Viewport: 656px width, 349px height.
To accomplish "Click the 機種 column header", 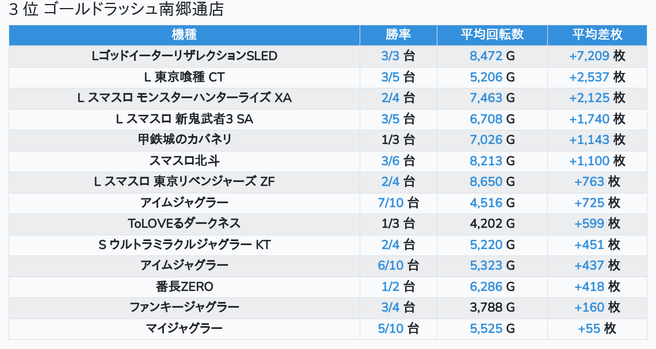I will [184, 34].
